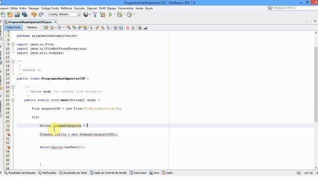Undo the last edit
Viewport: 318px width, 179px height.
(x=34, y=14)
